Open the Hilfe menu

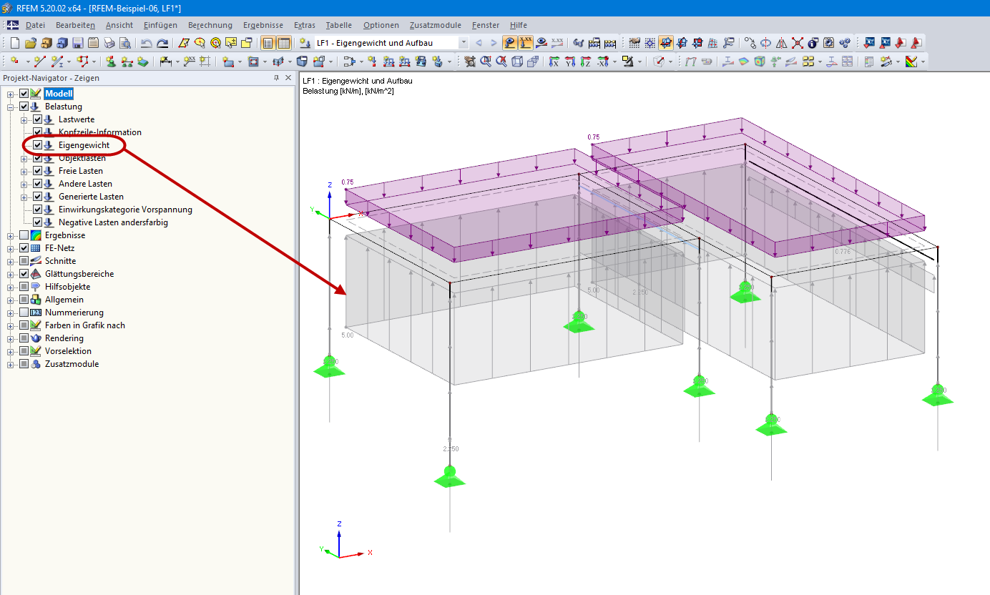(x=519, y=25)
